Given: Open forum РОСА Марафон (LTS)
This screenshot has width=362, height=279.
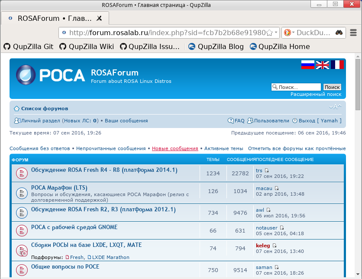Looking at the screenshot, I should [x=59, y=187].
